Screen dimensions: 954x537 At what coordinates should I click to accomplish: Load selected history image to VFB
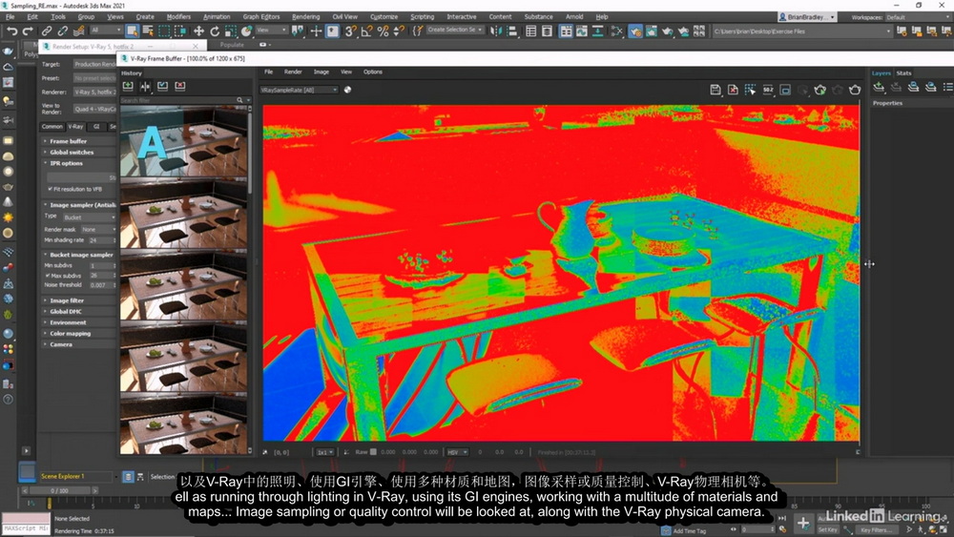162,87
